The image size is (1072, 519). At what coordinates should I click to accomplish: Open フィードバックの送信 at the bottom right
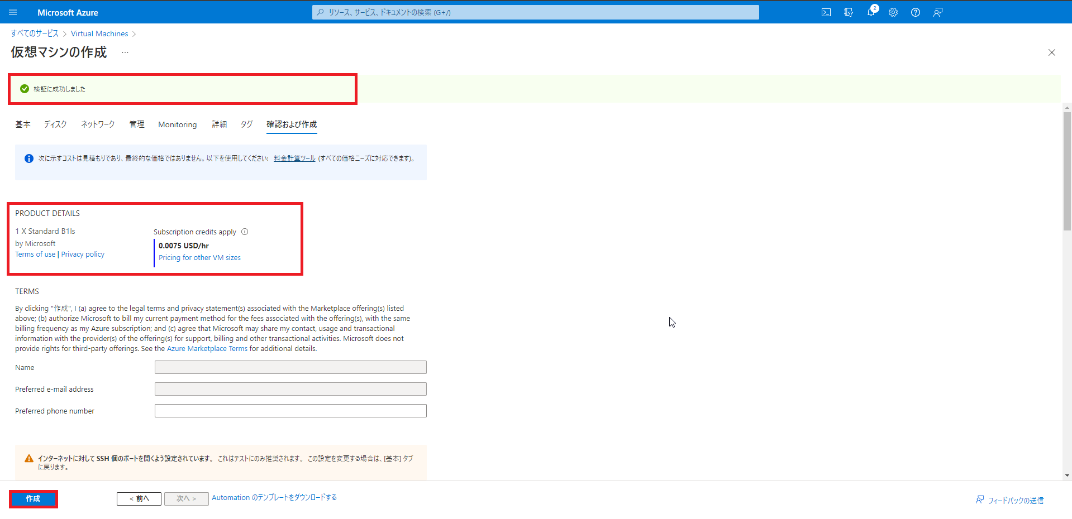(x=1009, y=501)
